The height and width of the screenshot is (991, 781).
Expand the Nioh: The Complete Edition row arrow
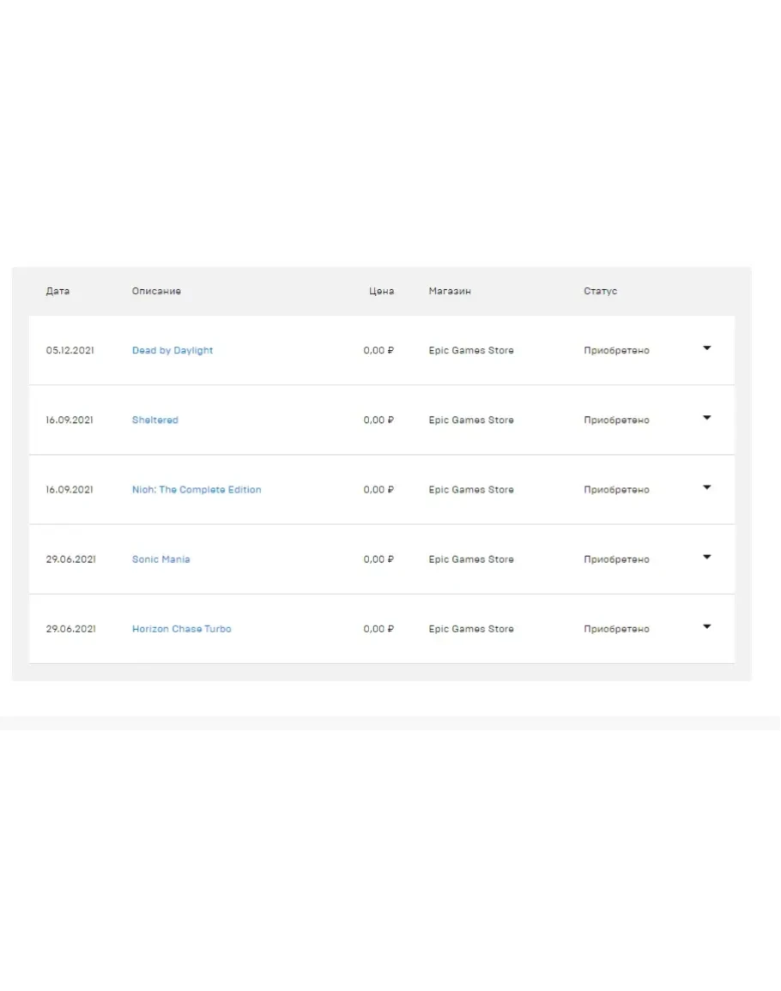(706, 487)
